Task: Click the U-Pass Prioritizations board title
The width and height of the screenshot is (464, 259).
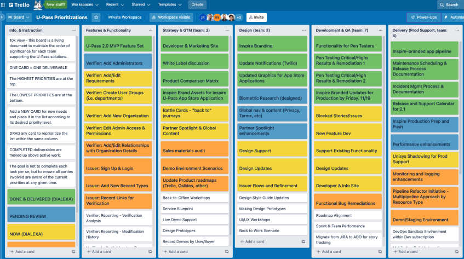Action: [61, 18]
